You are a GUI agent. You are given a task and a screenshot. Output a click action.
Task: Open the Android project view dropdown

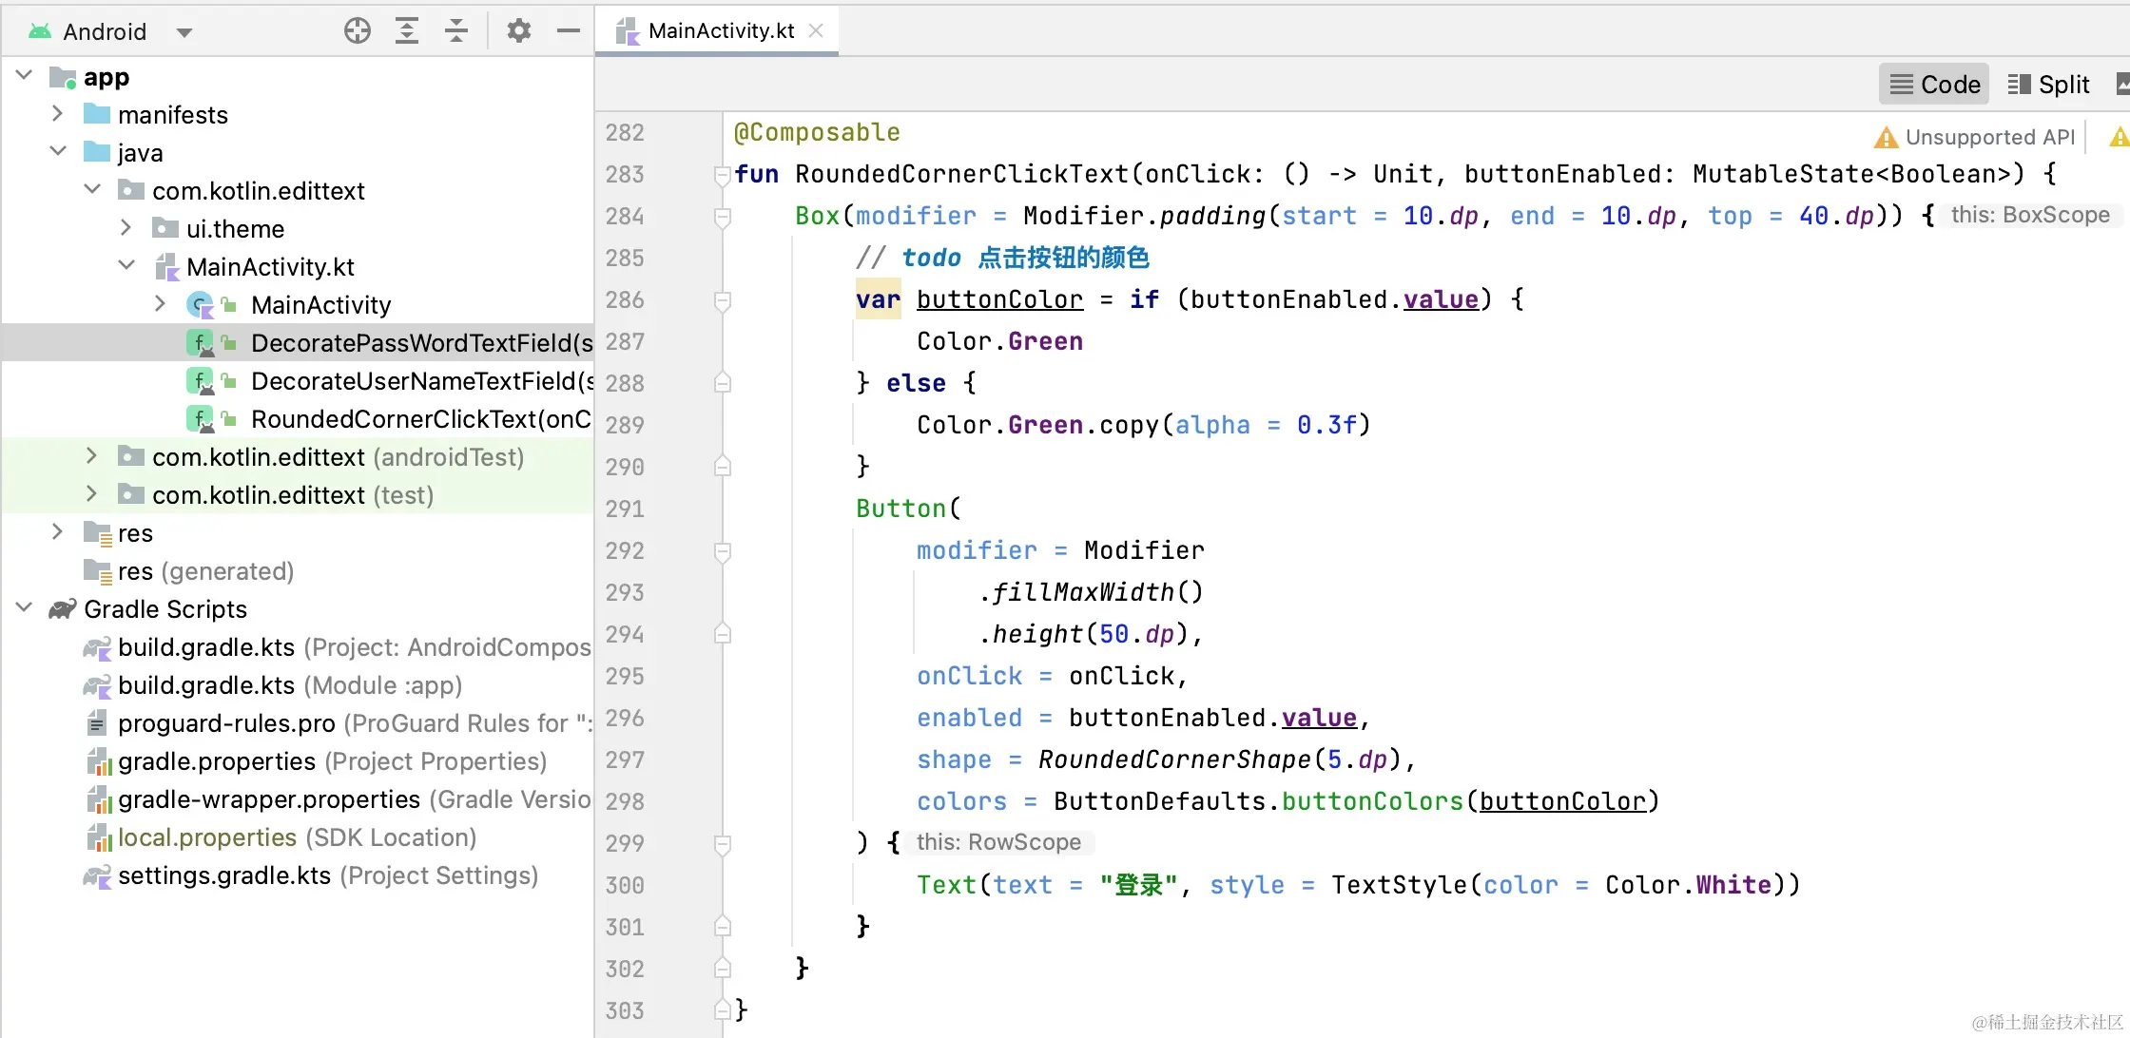(x=184, y=32)
